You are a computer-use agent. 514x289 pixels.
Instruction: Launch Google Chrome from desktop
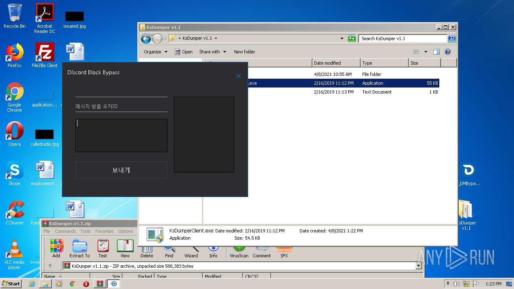(x=14, y=98)
